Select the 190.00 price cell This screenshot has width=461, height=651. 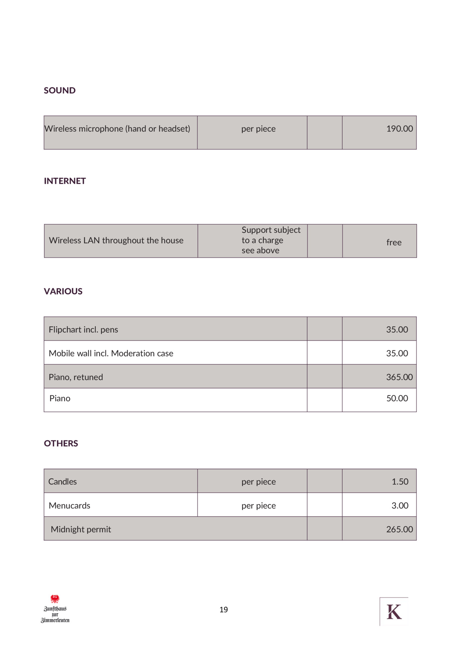click(x=379, y=133)
